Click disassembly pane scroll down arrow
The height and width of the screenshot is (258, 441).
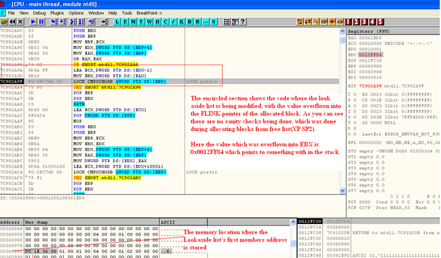pos(342,191)
